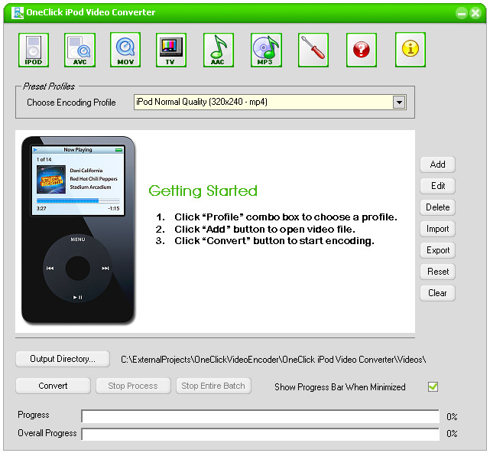
Task: Click the encoding profile dropdown arrow
Action: [x=399, y=102]
